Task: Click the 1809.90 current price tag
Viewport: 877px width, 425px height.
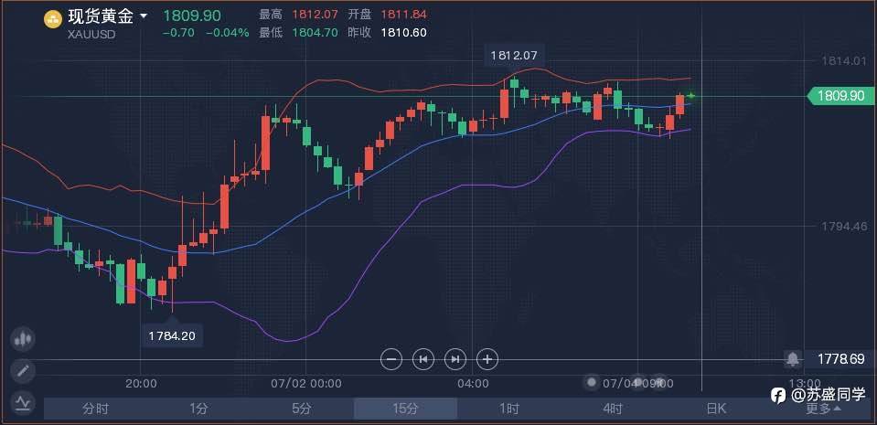Action: click(x=840, y=96)
